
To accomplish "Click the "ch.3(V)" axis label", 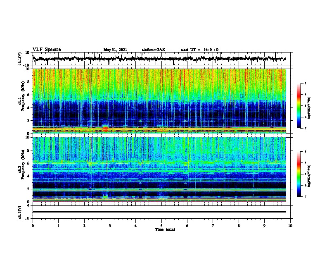I will [x=20, y=212].
